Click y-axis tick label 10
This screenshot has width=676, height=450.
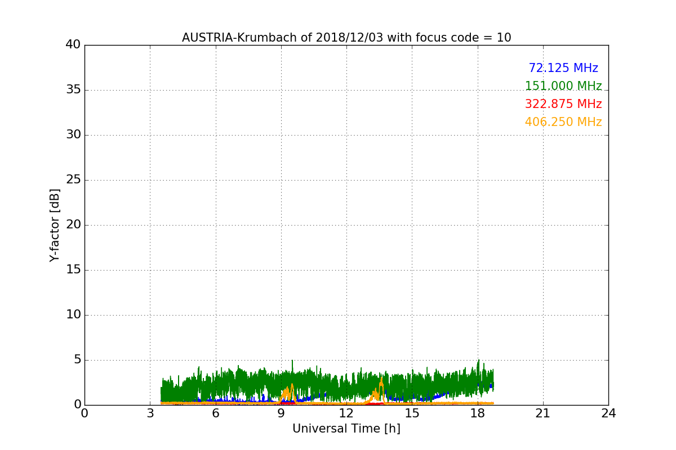point(73,315)
